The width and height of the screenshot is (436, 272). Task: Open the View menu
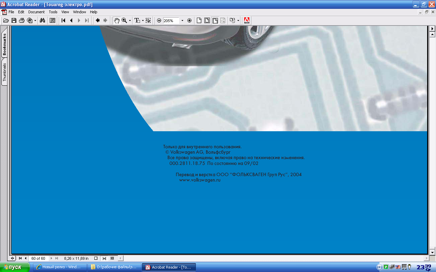point(65,12)
